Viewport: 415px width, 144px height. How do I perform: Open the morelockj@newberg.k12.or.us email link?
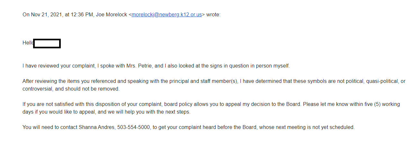167,15
